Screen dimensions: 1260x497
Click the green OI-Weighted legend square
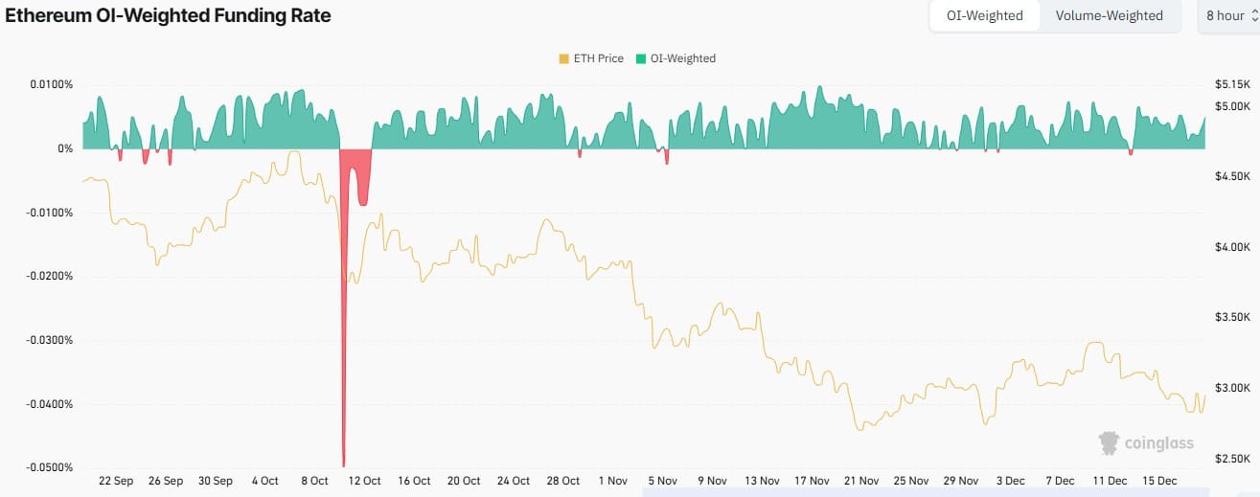[x=641, y=58]
